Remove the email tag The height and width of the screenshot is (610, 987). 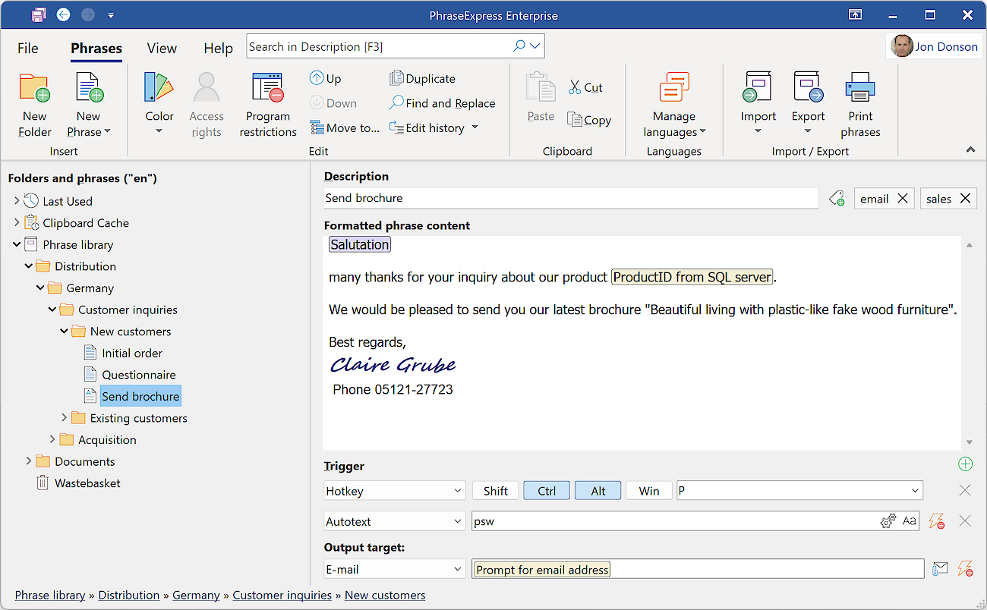click(x=902, y=198)
